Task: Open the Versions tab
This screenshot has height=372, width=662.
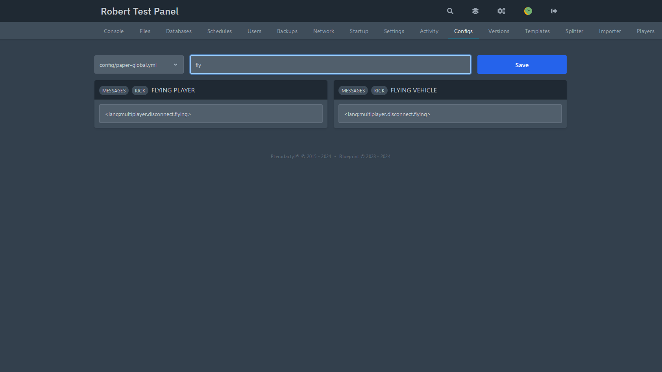Action: pyautogui.click(x=498, y=31)
